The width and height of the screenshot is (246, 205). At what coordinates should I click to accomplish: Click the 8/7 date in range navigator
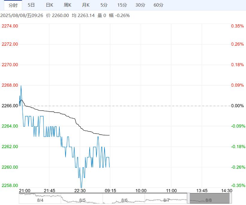coord(166,200)
